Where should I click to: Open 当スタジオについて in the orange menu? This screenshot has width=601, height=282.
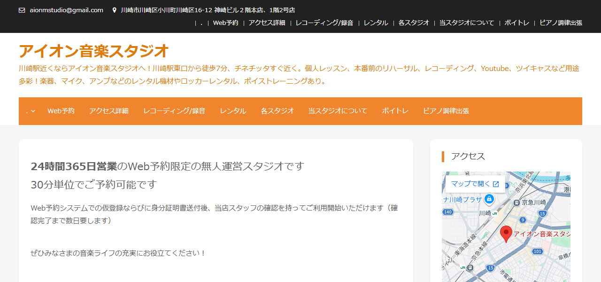[338, 111]
